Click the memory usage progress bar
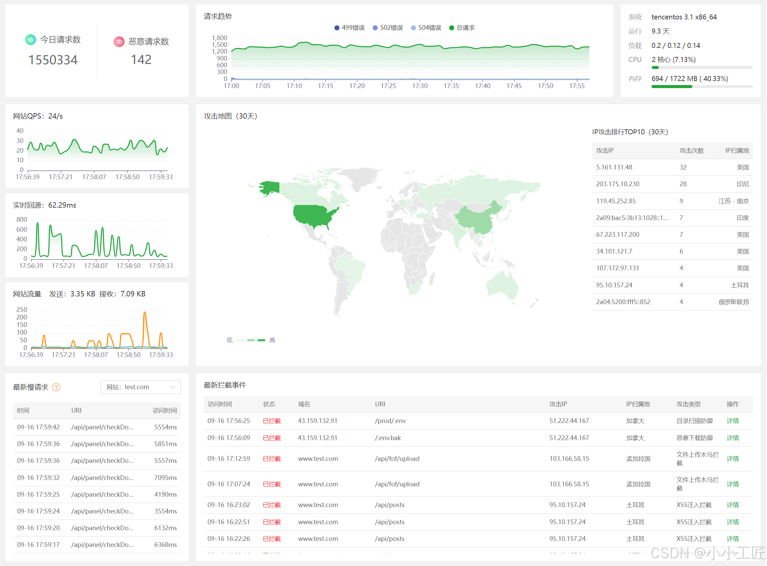The image size is (767, 566). pyautogui.click(x=702, y=87)
